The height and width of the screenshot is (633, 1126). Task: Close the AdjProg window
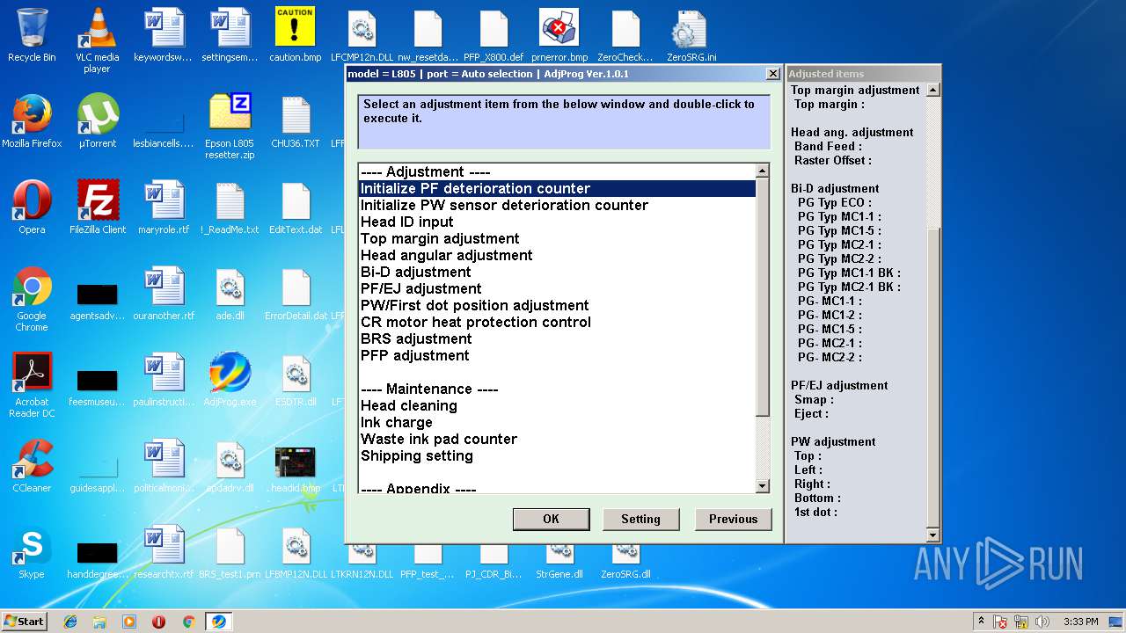pyautogui.click(x=772, y=74)
